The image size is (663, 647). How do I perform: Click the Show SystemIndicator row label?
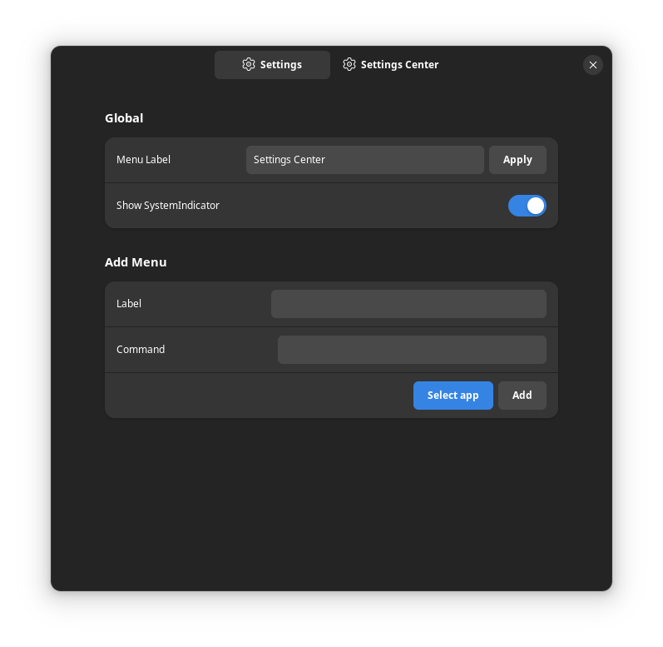point(168,206)
